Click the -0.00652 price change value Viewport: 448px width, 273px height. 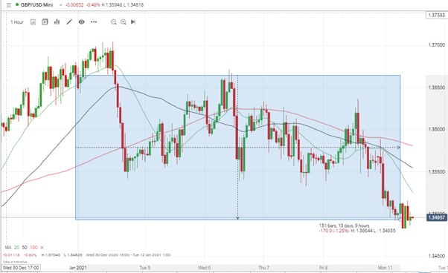[x=74, y=5]
